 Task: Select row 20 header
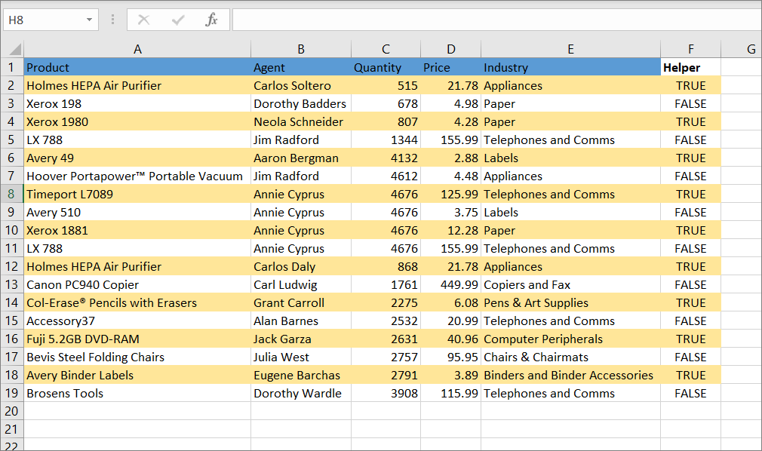11,411
